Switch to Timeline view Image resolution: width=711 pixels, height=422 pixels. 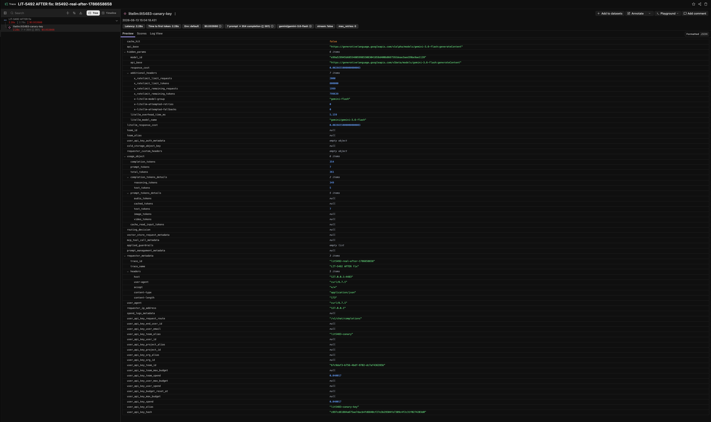109,13
